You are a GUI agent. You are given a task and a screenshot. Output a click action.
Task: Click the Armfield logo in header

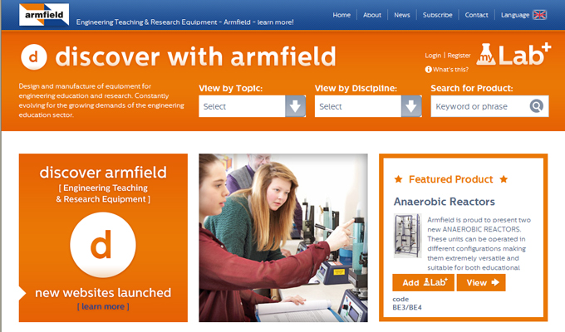tap(44, 14)
